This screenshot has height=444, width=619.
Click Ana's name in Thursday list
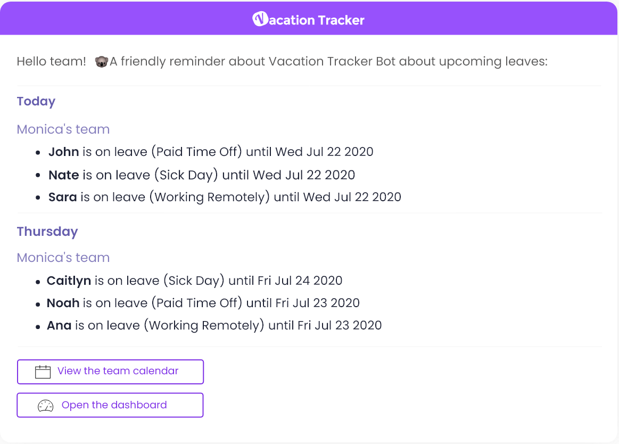pyautogui.click(x=59, y=325)
